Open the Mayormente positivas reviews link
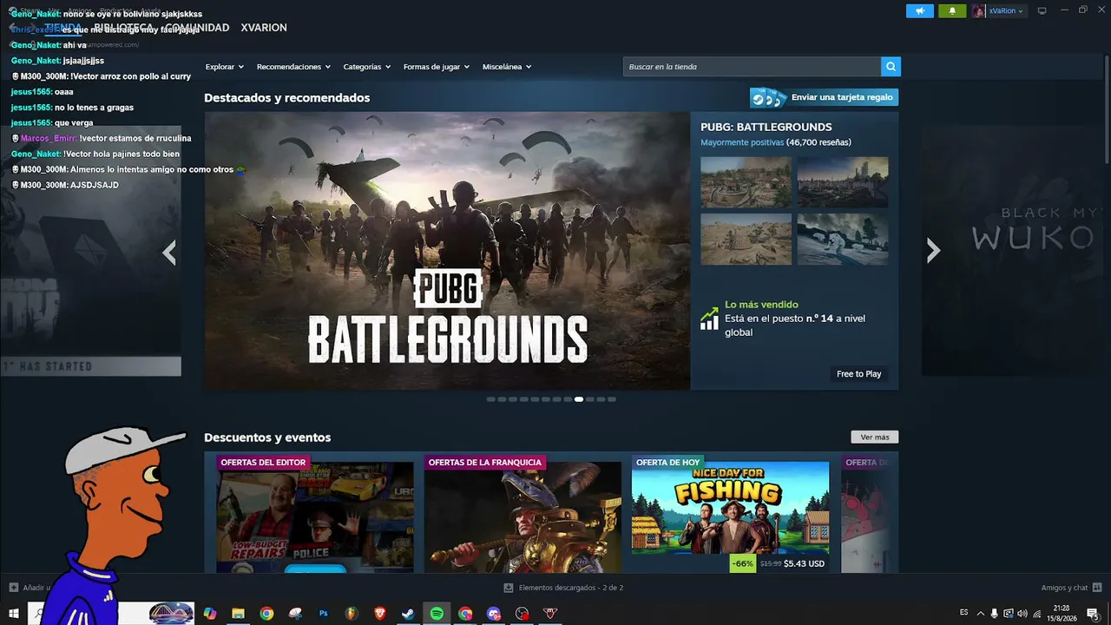The image size is (1111, 625). point(742,142)
